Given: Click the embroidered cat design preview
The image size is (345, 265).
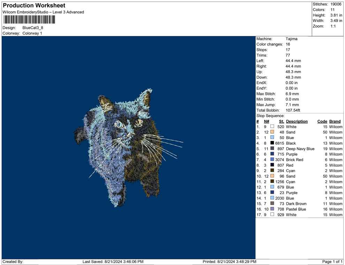Looking at the screenshot, I should (x=127, y=148).
